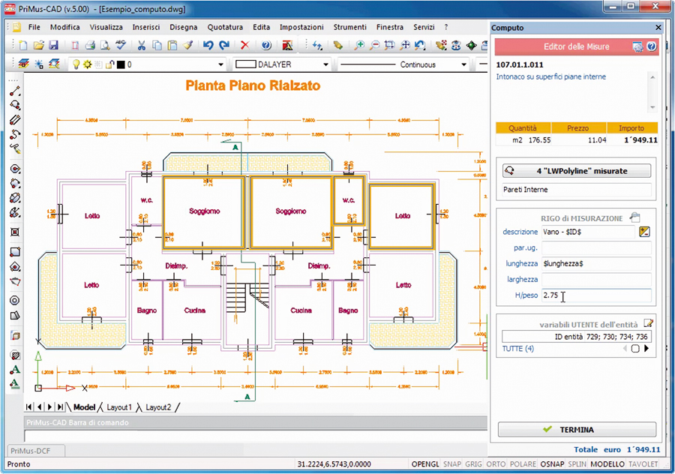This screenshot has height=474, width=675.
Task: Toggle ORTO mode in status bar
Action: point(496,464)
